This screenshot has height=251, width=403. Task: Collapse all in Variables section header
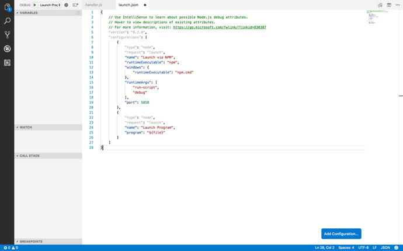pyautogui.click(x=78, y=13)
